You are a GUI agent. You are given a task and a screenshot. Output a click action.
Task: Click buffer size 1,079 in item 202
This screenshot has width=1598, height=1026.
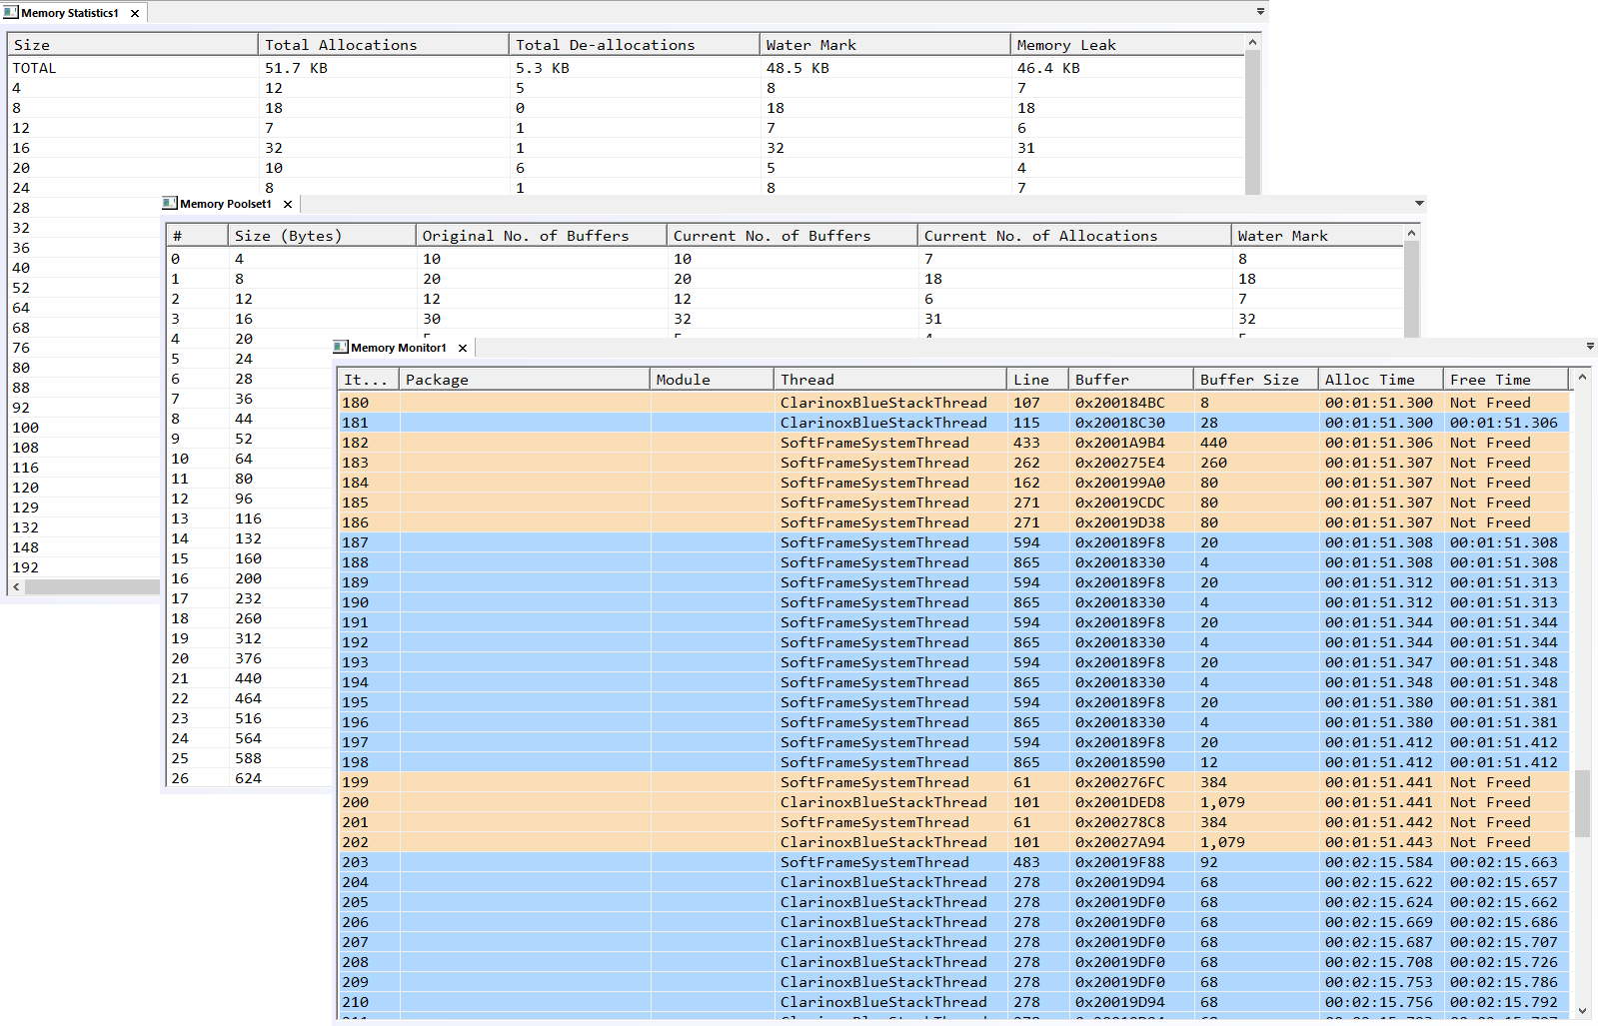[x=1222, y=842]
